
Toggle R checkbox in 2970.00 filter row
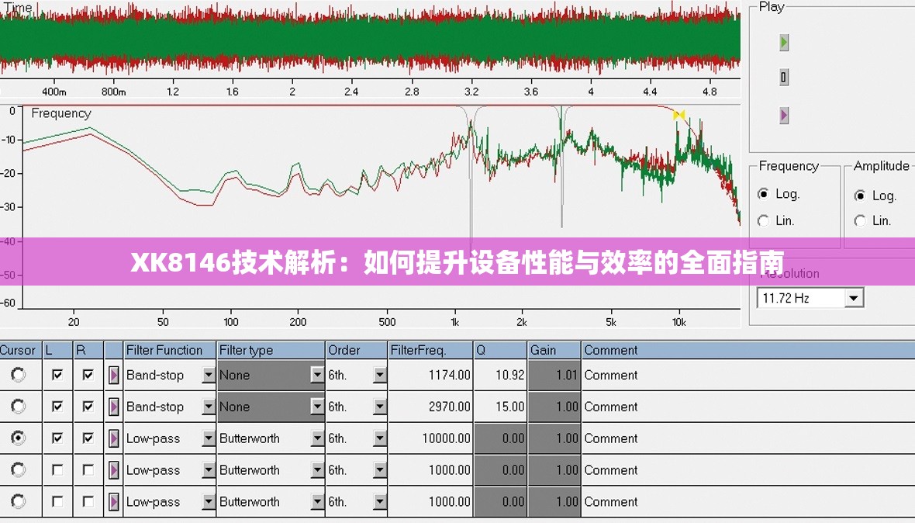(88, 407)
